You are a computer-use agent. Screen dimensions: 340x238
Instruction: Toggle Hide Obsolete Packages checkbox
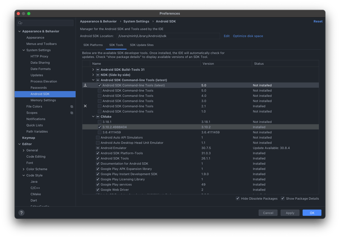238,198
